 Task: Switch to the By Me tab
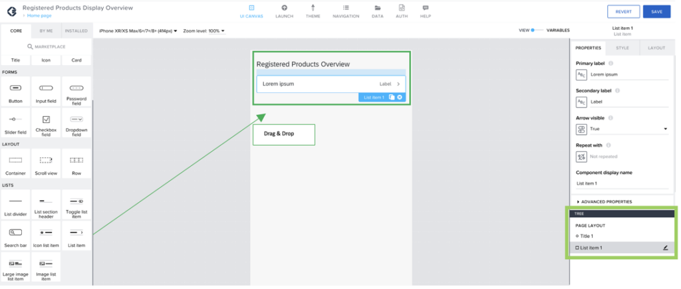46,31
